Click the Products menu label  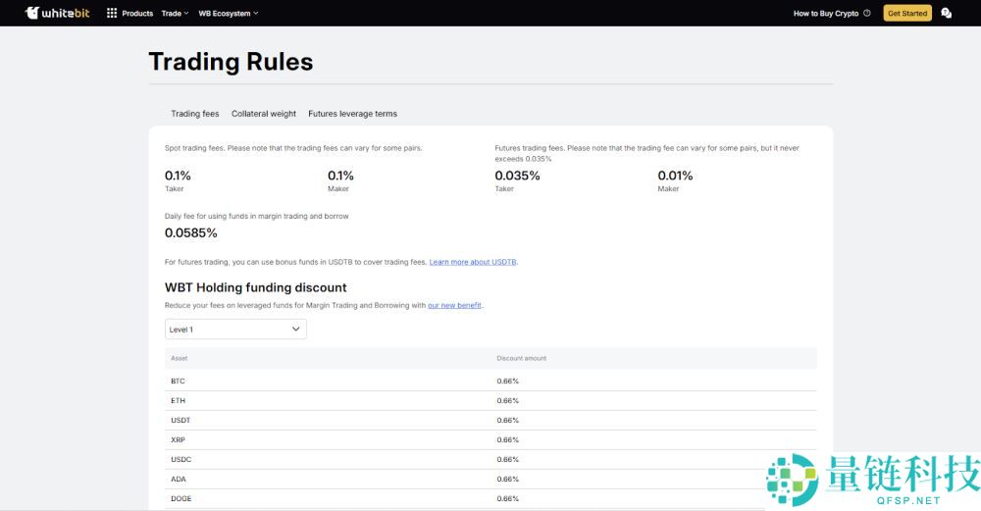click(137, 14)
